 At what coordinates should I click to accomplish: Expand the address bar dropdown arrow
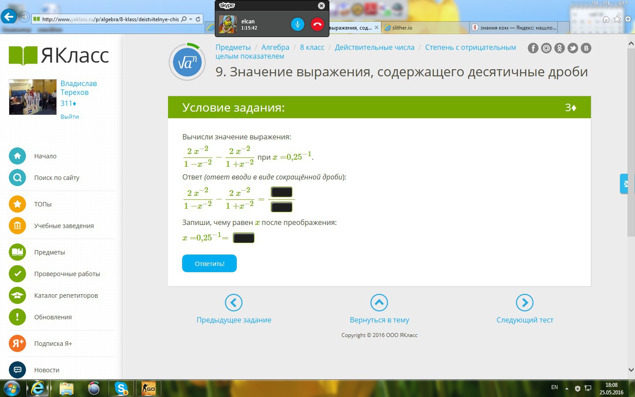click(190, 19)
